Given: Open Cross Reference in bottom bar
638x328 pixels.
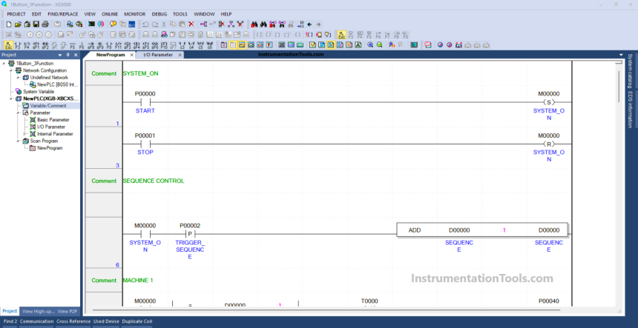Looking at the screenshot, I should pyautogui.click(x=74, y=322).
